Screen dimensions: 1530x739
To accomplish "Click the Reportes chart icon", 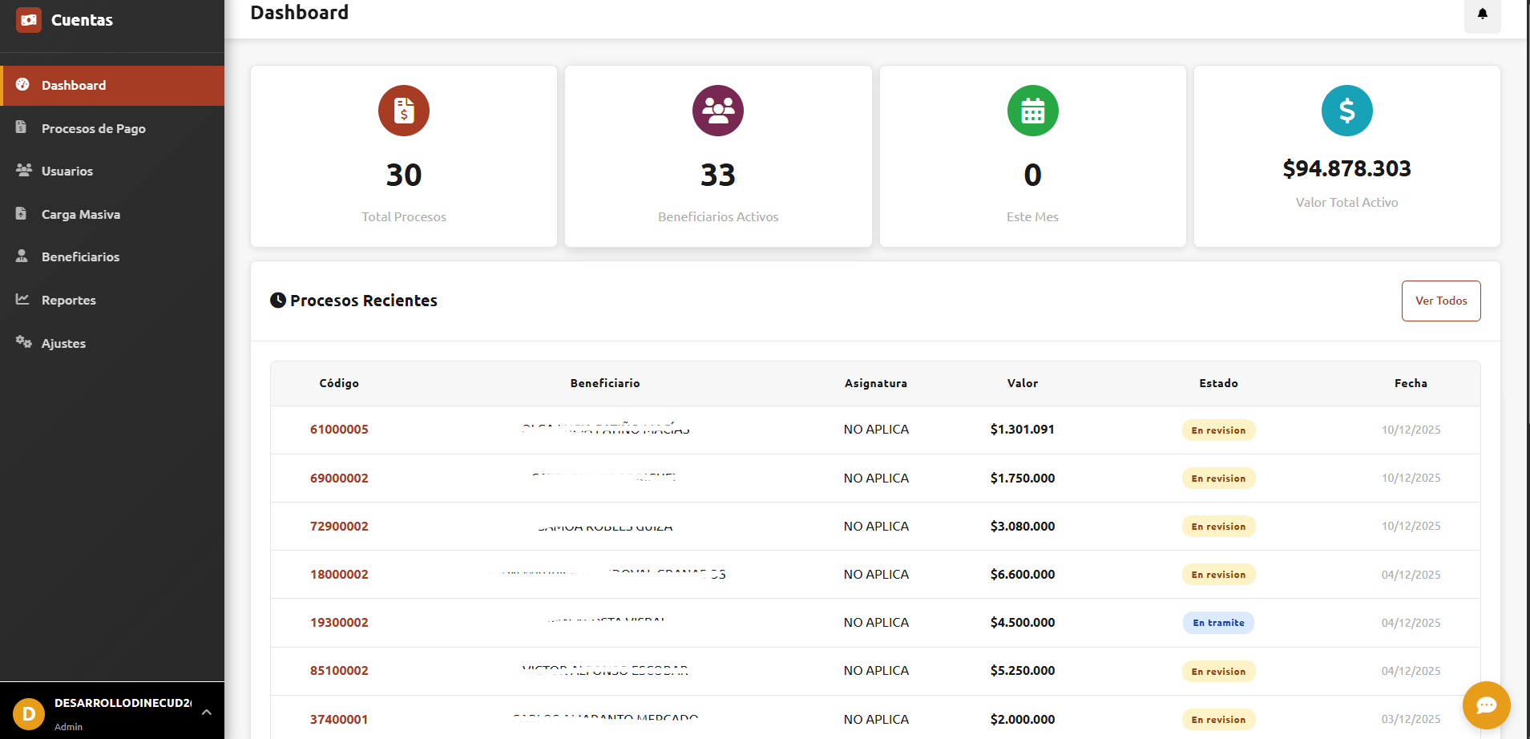I will [22, 299].
